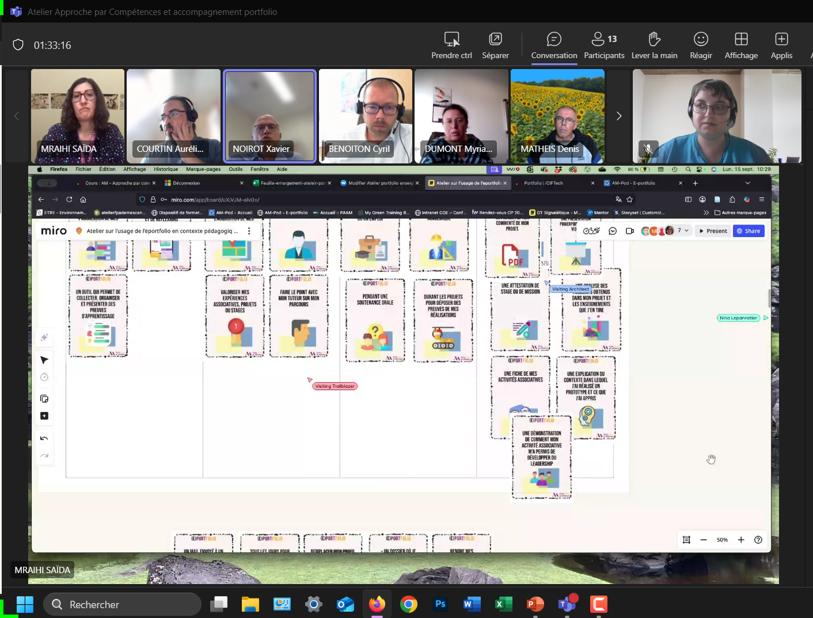Image resolution: width=813 pixels, height=618 pixels.
Task: Click the Miro Present button
Action: (713, 231)
